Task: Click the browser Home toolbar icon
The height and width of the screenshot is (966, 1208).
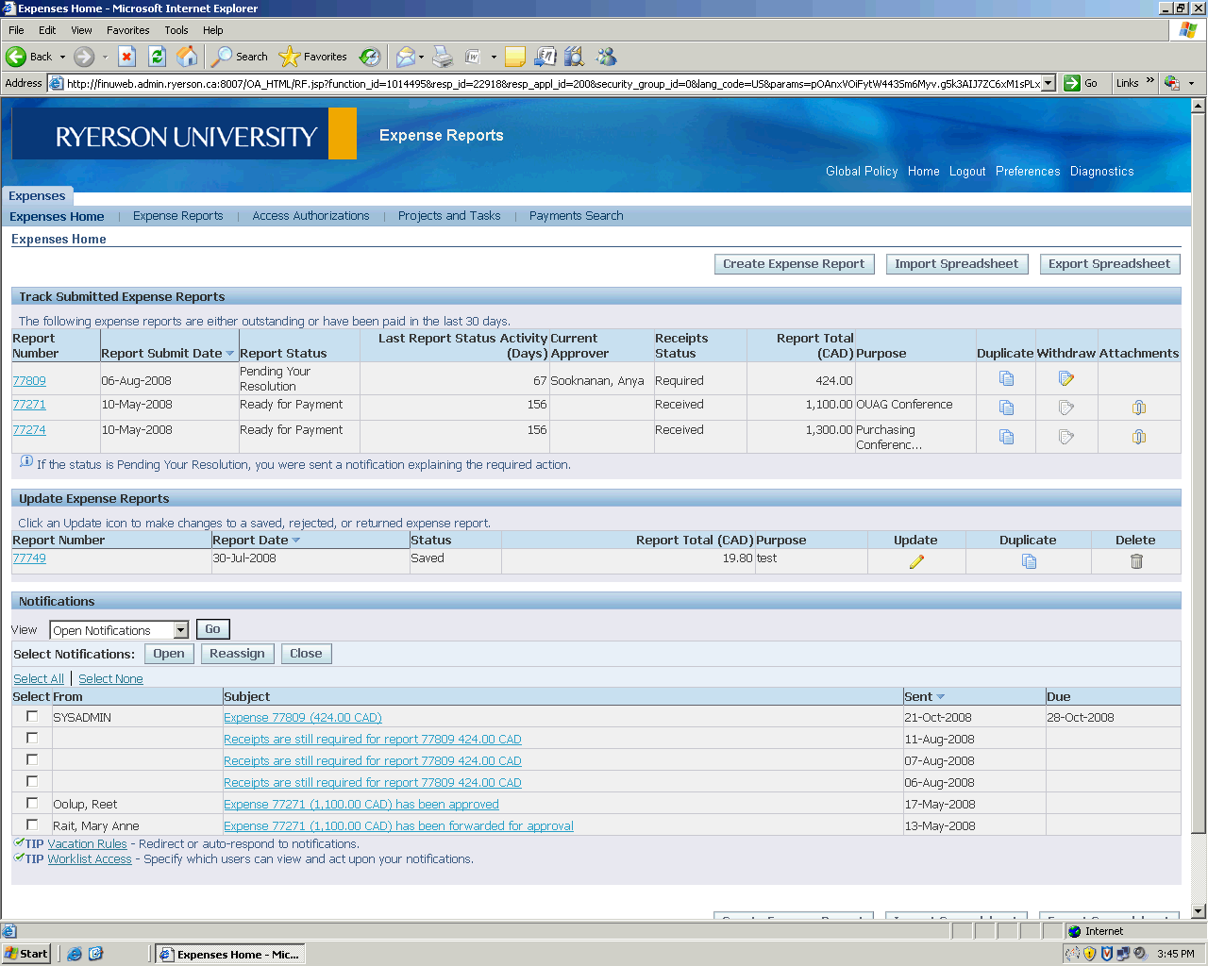Action: click(187, 57)
